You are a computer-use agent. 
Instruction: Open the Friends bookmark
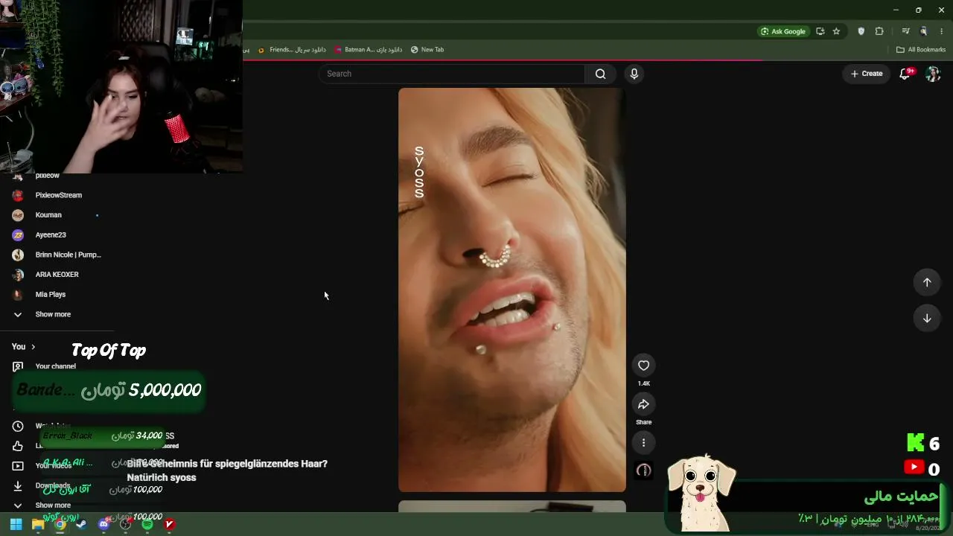pyautogui.click(x=292, y=50)
